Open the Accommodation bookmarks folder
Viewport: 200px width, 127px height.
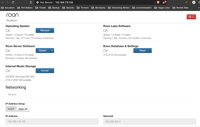click(x=142, y=8)
